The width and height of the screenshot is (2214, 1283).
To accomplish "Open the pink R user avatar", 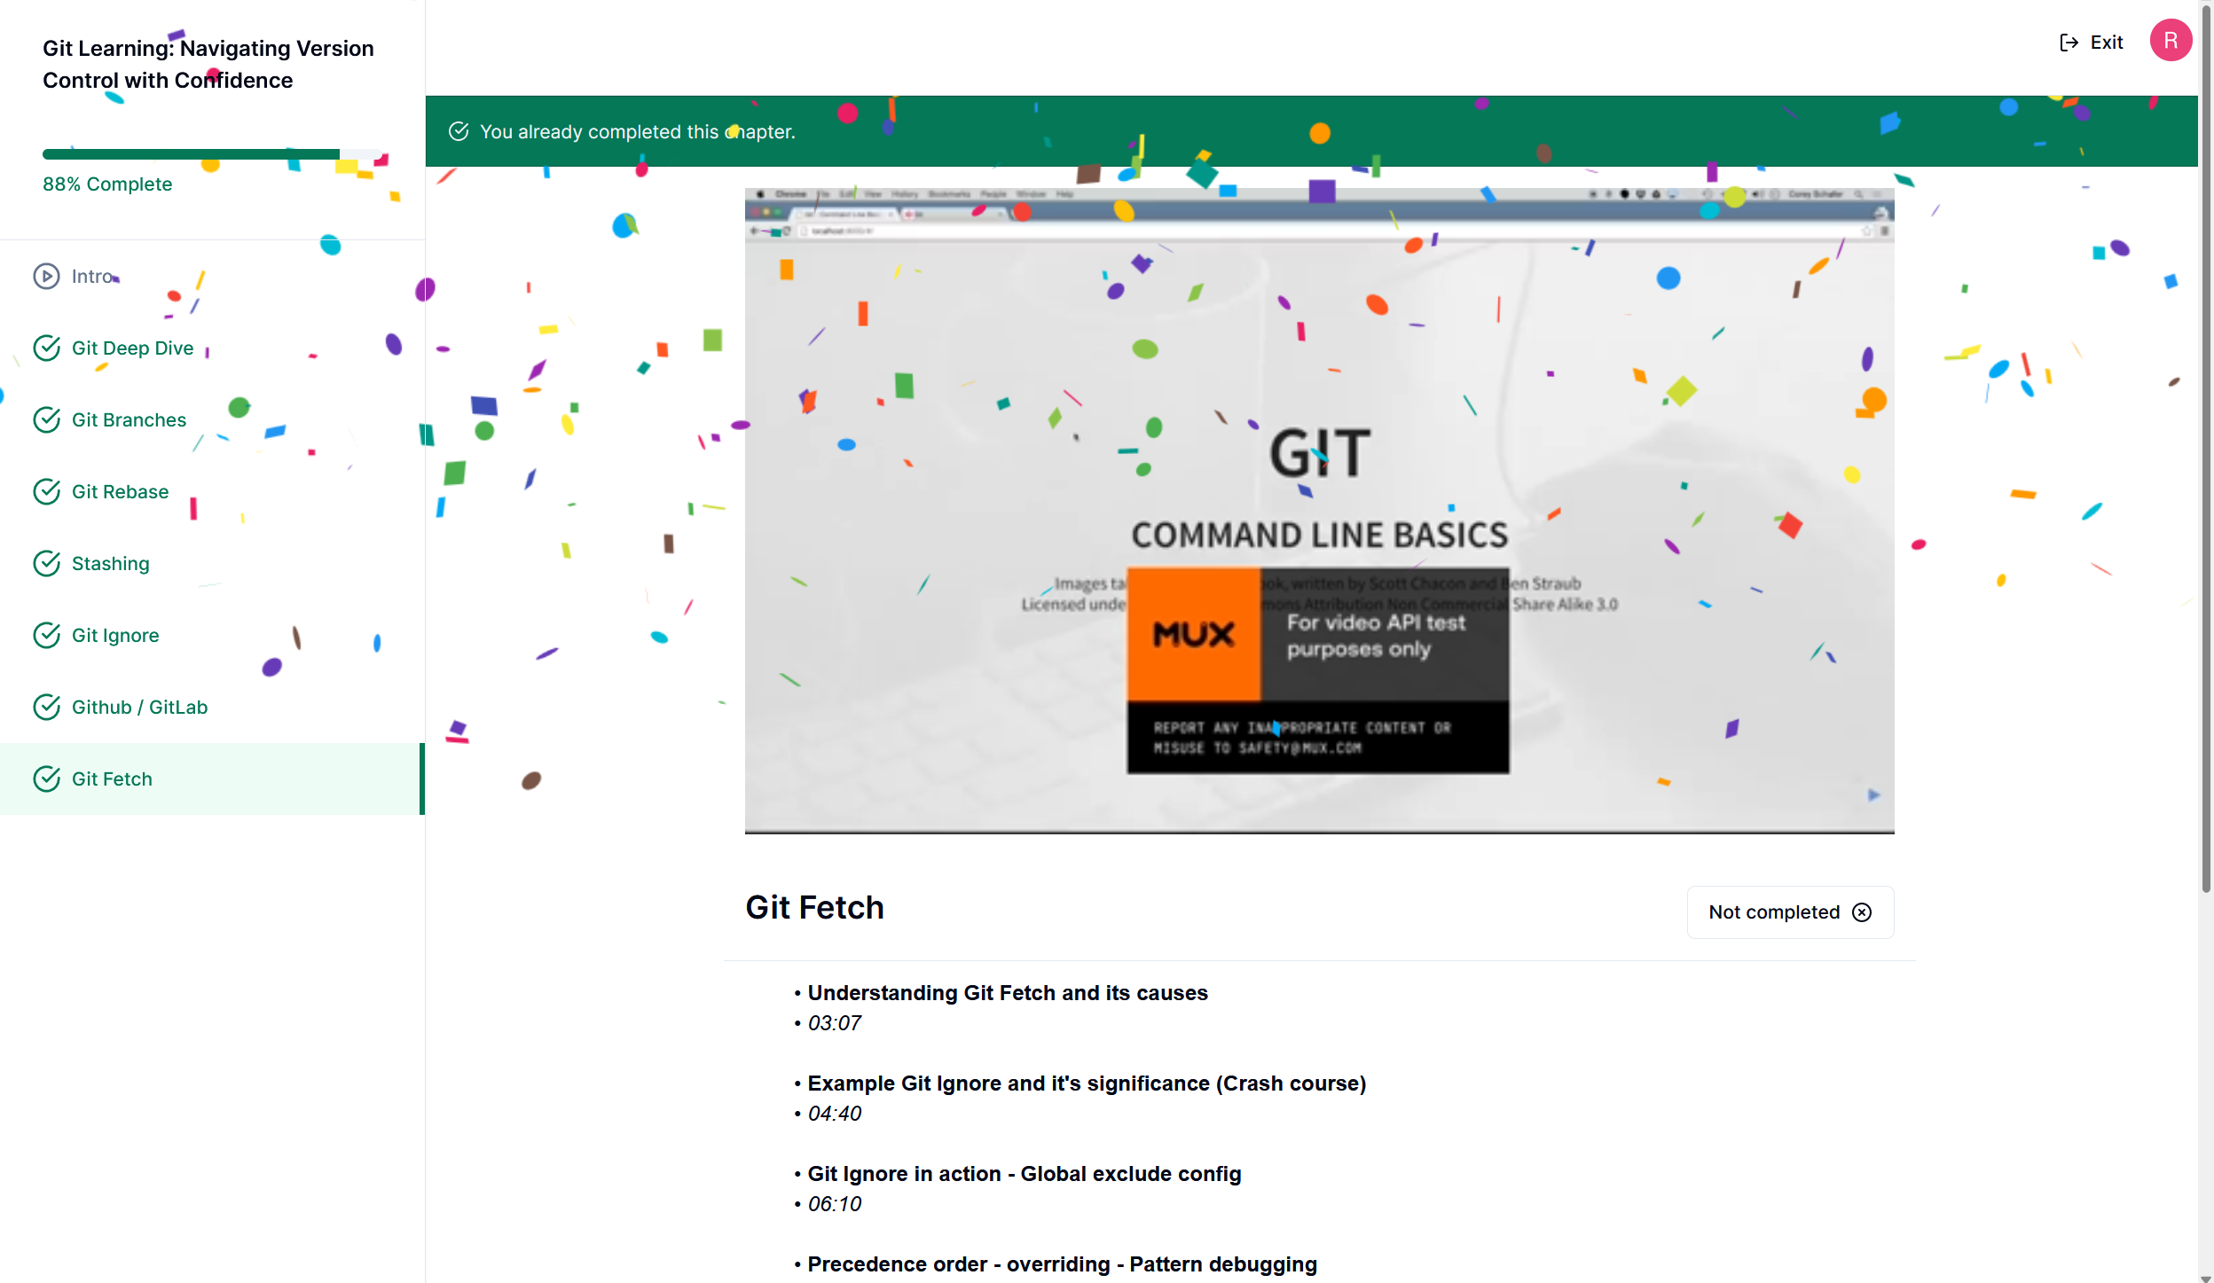I will [x=2170, y=41].
